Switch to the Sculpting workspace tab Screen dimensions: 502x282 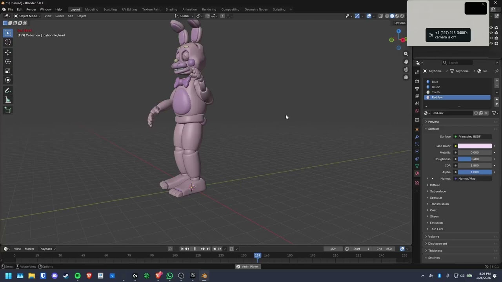pos(110,9)
